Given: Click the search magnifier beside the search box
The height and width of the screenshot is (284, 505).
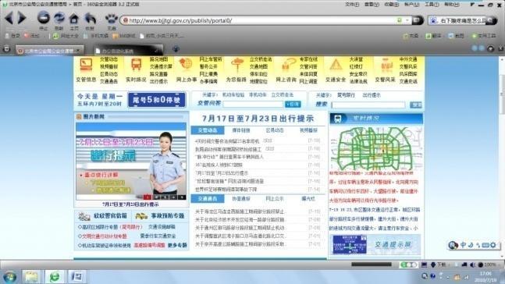Looking at the screenshot, I should click(492, 20).
